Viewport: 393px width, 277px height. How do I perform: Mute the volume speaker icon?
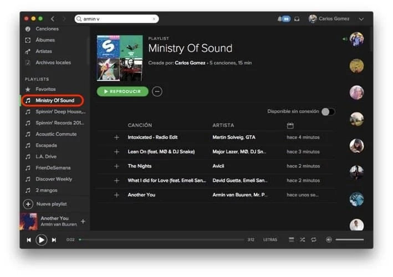point(329,240)
